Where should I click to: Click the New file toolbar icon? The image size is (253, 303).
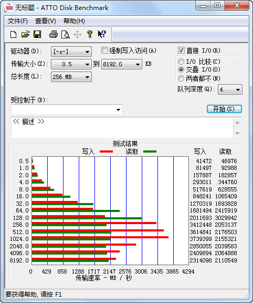tap(13, 35)
